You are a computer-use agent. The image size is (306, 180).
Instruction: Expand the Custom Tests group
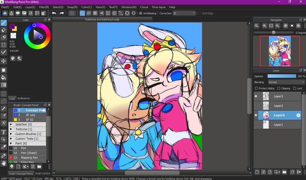coord(11,139)
